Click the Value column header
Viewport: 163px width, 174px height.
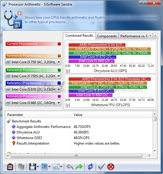(x=112, y=115)
